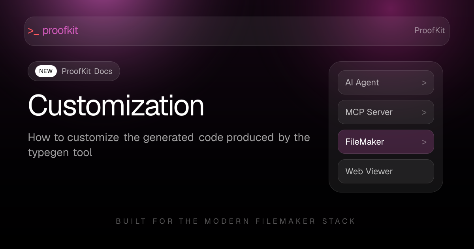Click the description starting with "How to customize"
This screenshot has height=249, width=474.
pyautogui.click(x=169, y=145)
